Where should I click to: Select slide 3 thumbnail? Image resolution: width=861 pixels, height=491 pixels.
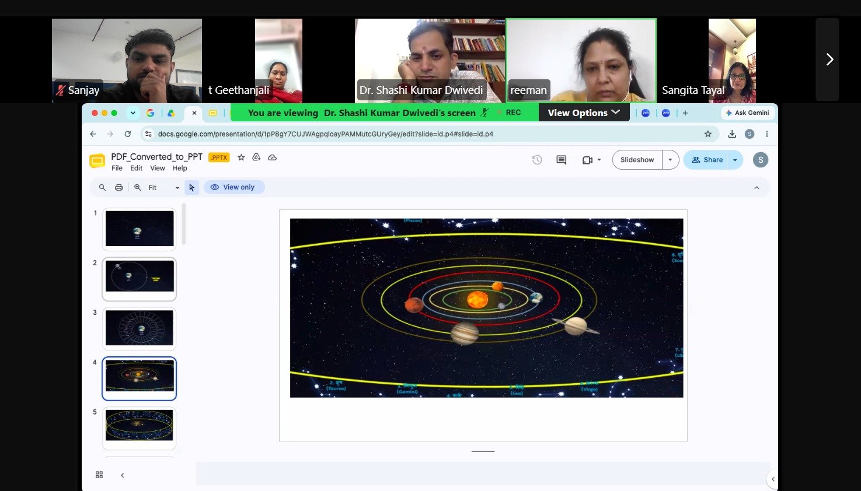click(x=140, y=328)
